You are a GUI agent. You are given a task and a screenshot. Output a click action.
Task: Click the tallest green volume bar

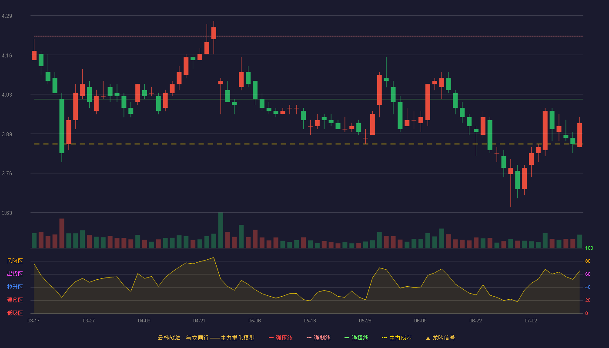221,230
